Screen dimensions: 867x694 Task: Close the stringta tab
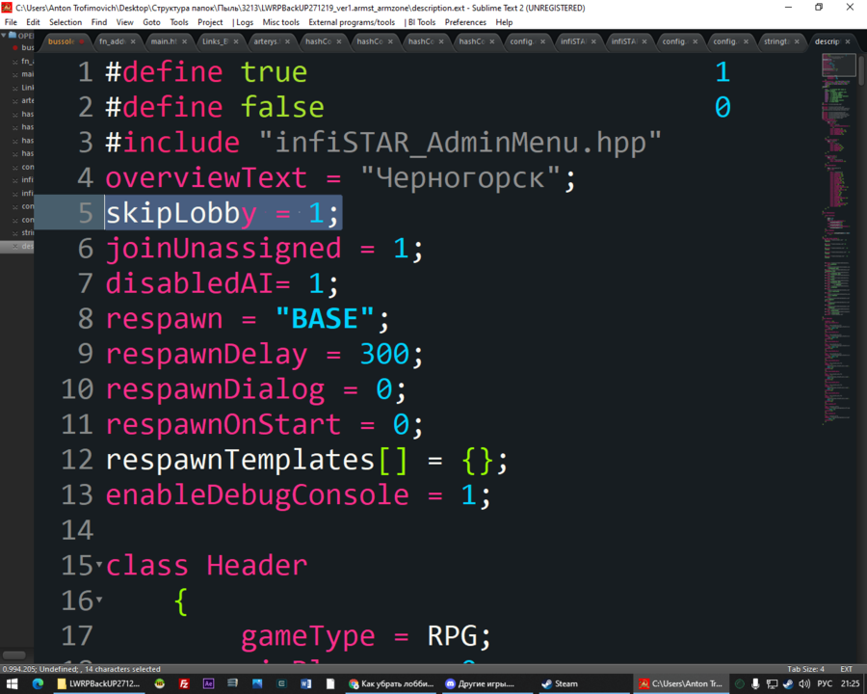tap(797, 41)
